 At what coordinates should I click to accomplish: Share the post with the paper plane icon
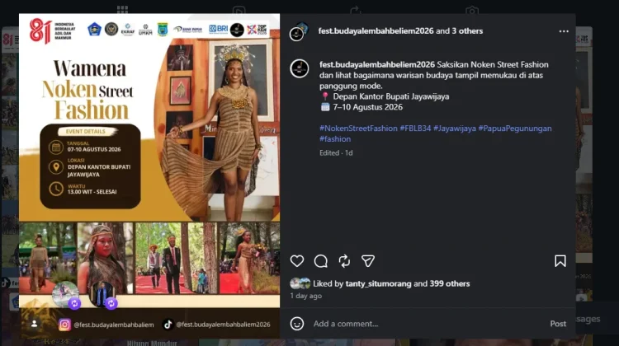point(368,261)
